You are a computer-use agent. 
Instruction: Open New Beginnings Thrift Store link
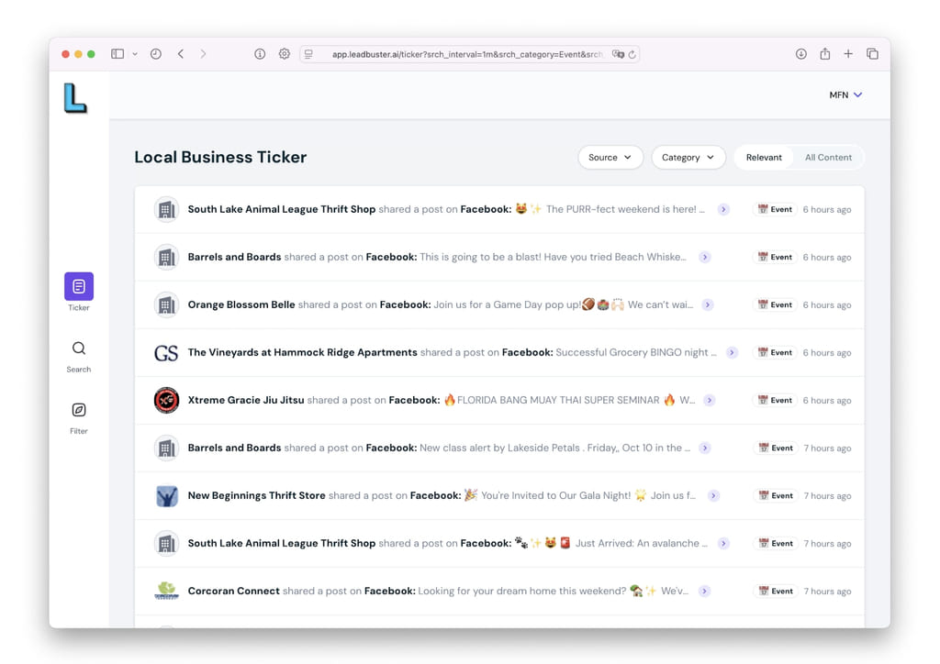click(256, 496)
